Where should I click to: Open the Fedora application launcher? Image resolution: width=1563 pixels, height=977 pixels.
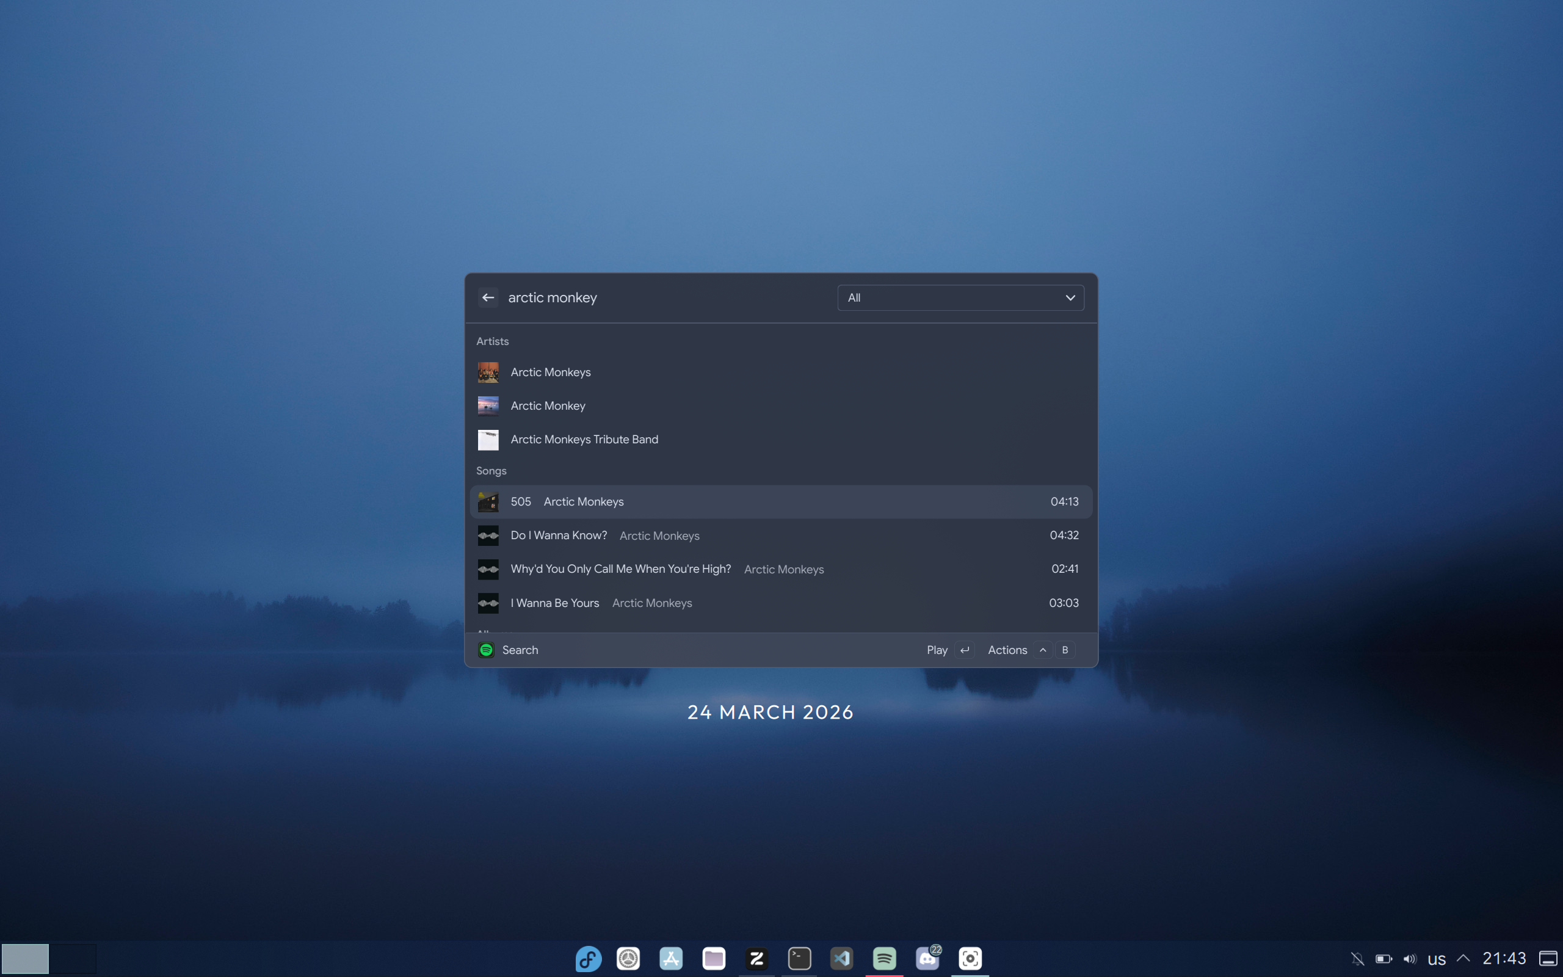click(x=589, y=958)
